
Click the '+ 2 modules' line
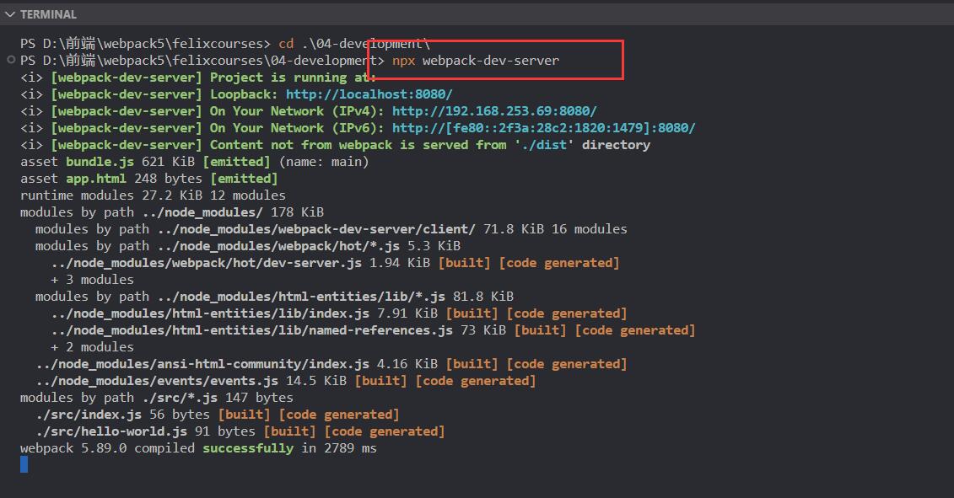click(x=93, y=347)
